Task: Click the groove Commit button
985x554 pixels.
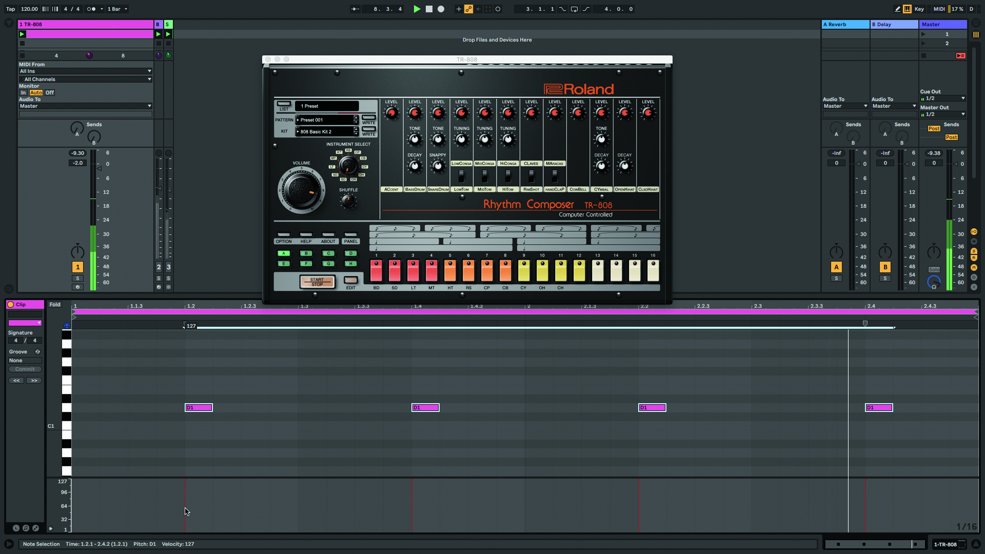Action: (x=25, y=369)
